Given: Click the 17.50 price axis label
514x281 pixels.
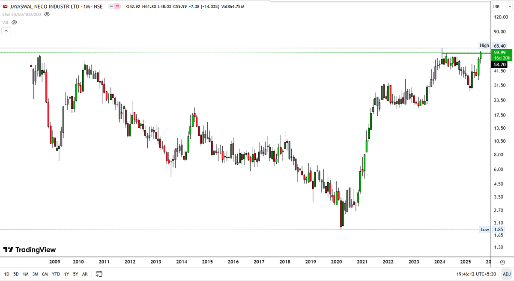Looking at the screenshot, I should tap(499, 116).
